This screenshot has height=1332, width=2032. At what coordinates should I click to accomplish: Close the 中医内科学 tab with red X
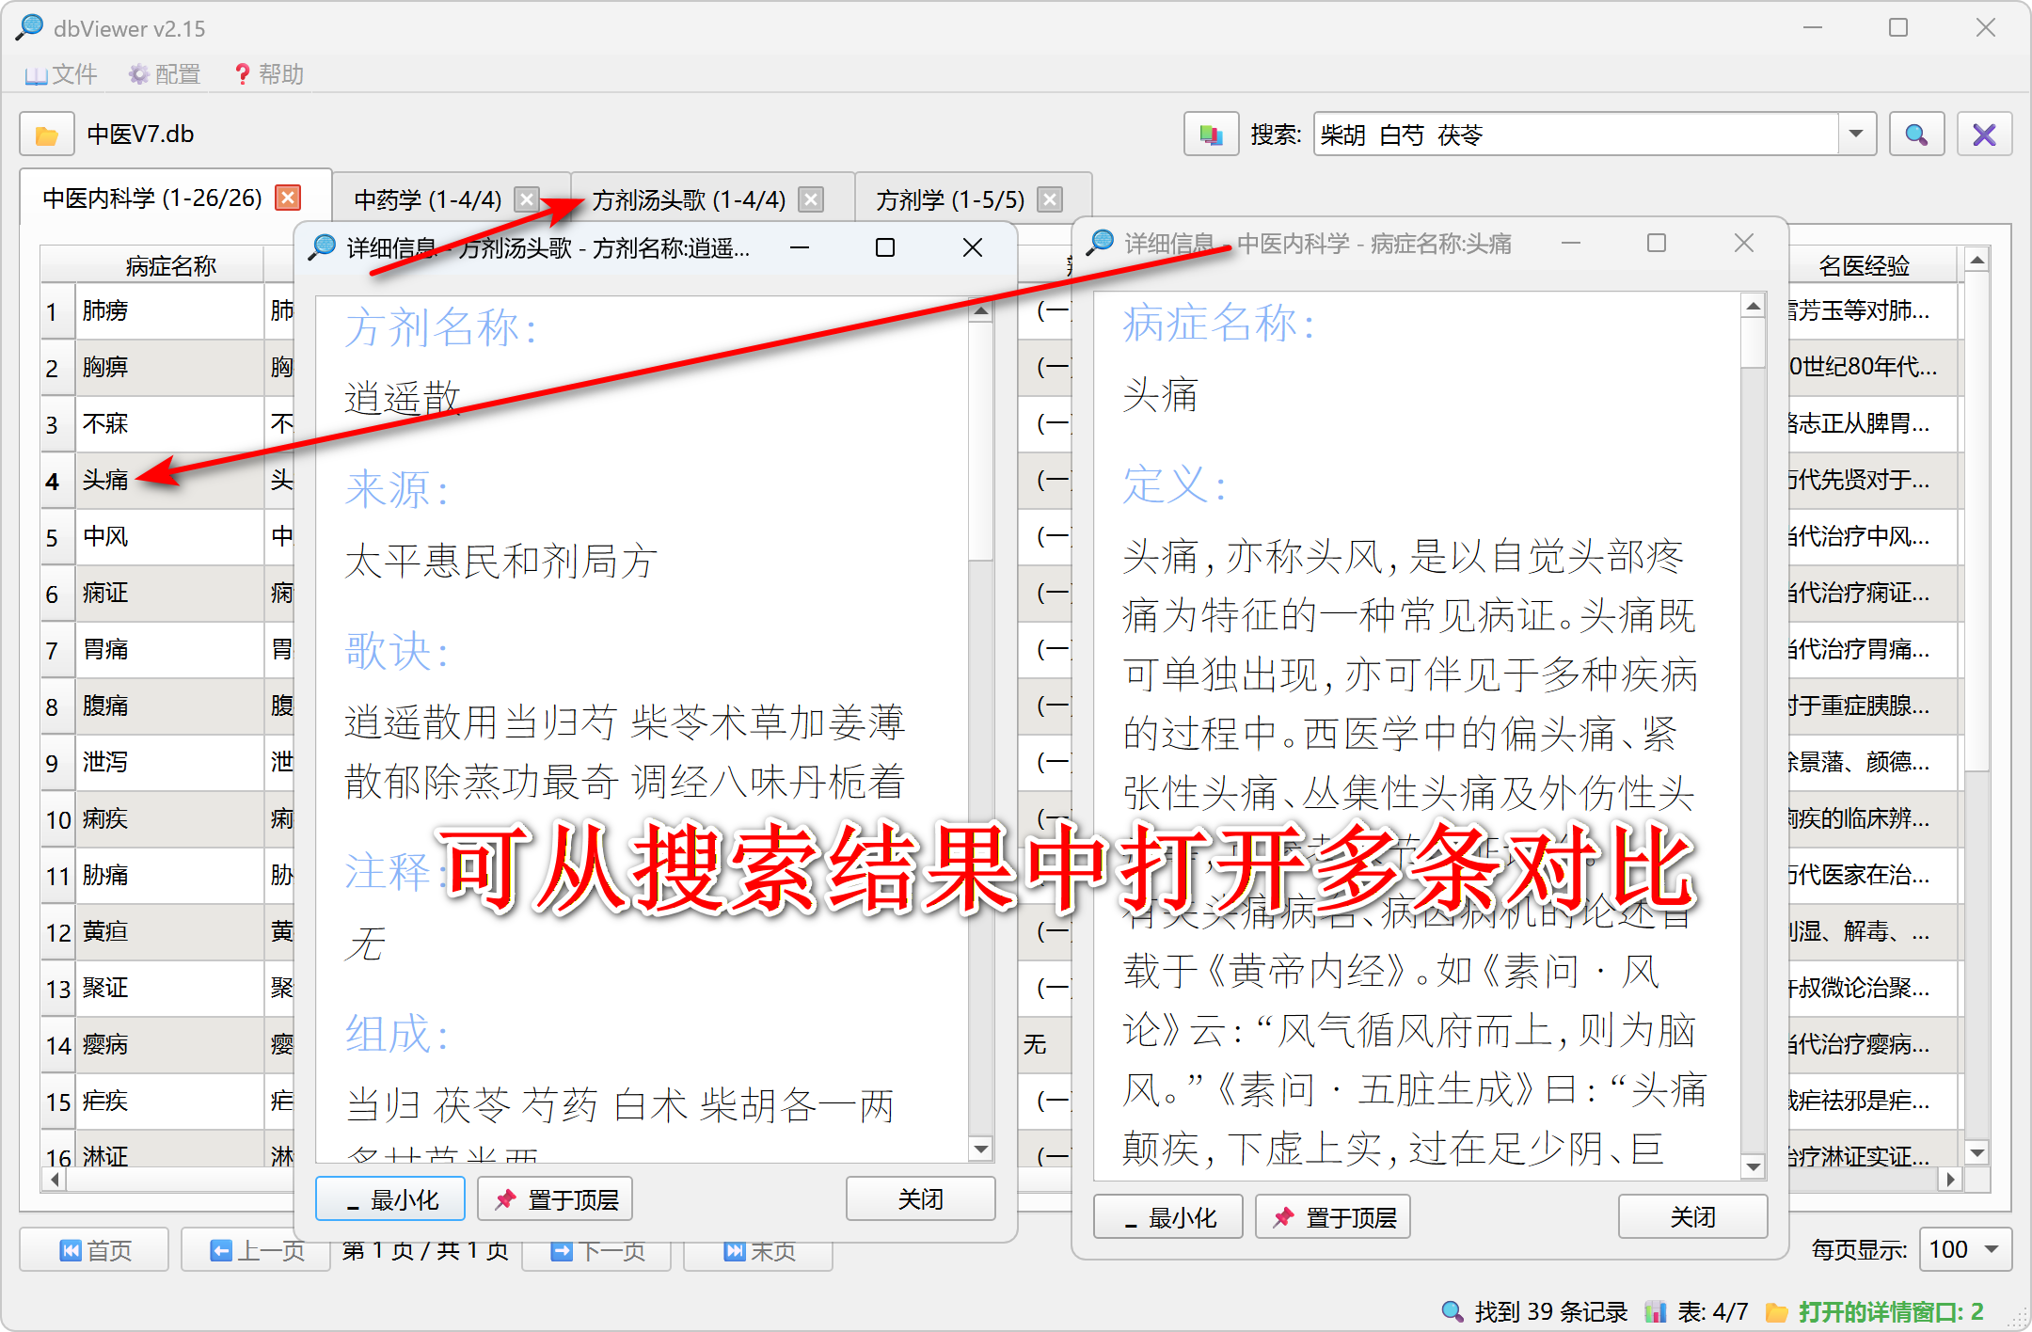pyautogui.click(x=288, y=198)
